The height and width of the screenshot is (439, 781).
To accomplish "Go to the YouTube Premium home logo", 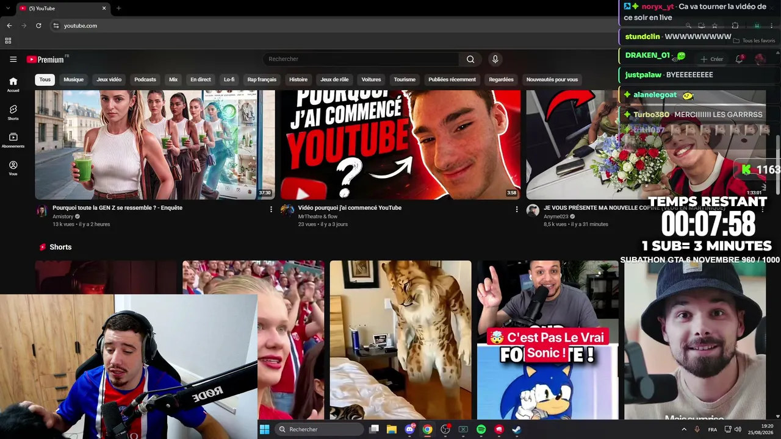I will 45,59.
